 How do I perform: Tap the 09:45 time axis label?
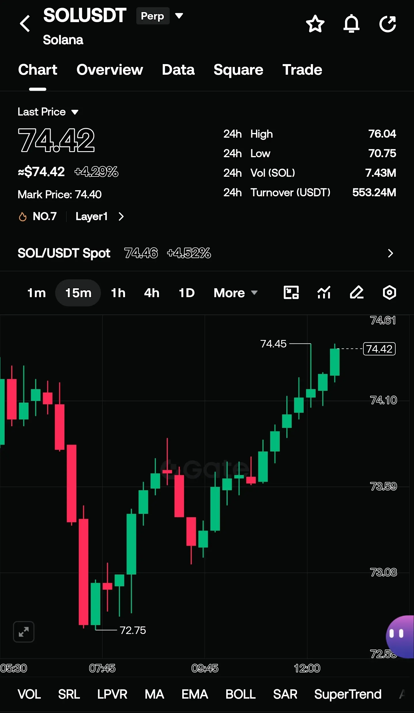tap(205, 668)
